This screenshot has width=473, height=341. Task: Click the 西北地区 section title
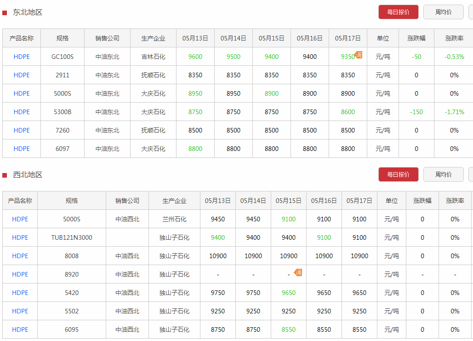point(28,175)
